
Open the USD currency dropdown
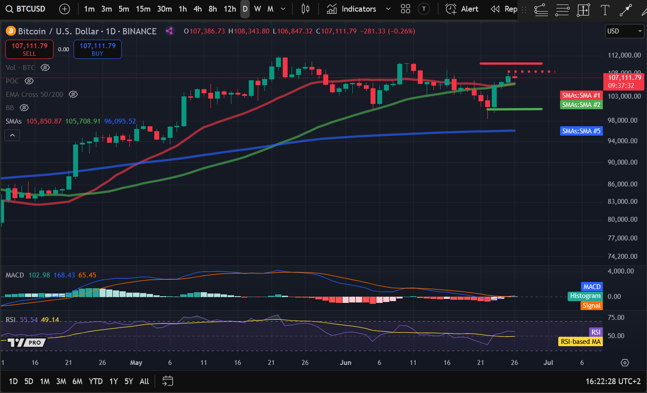[624, 31]
